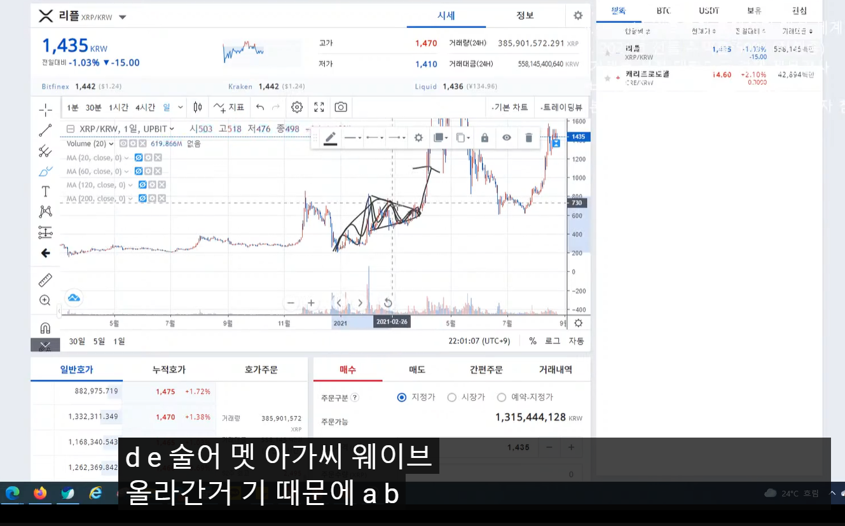Toggle the magnet snap mode
845x526 pixels.
tap(45, 328)
